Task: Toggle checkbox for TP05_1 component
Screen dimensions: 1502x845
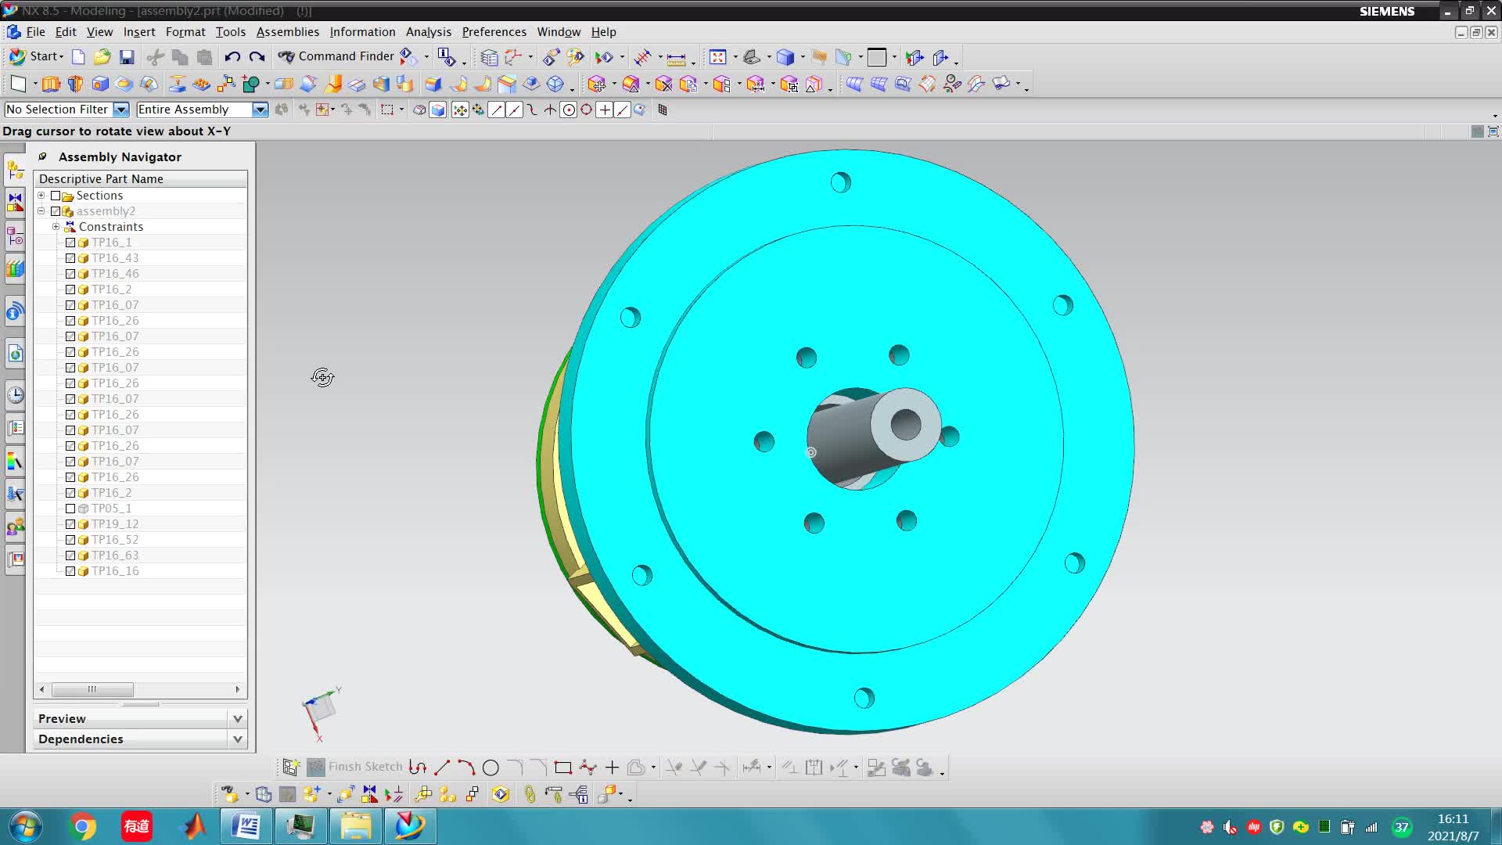Action: [70, 509]
